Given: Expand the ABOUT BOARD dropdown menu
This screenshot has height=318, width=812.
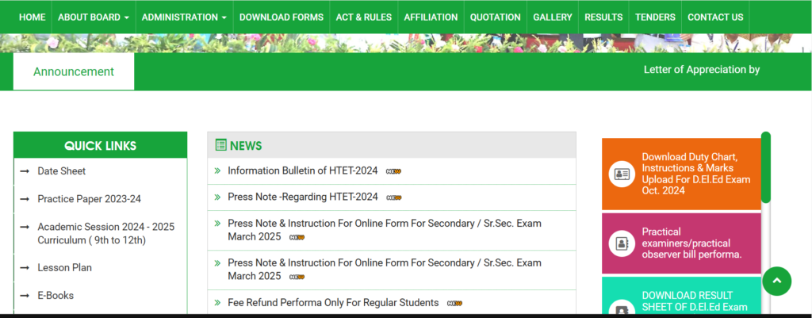Looking at the screenshot, I should [x=94, y=17].
